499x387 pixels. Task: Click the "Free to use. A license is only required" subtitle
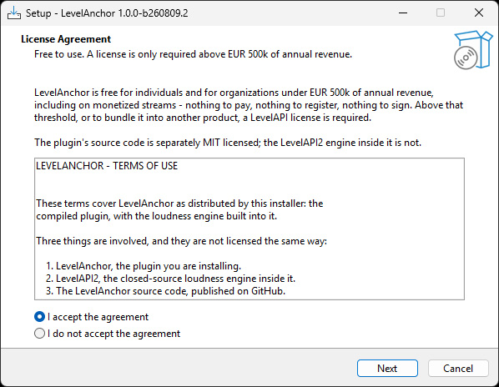[x=193, y=54]
